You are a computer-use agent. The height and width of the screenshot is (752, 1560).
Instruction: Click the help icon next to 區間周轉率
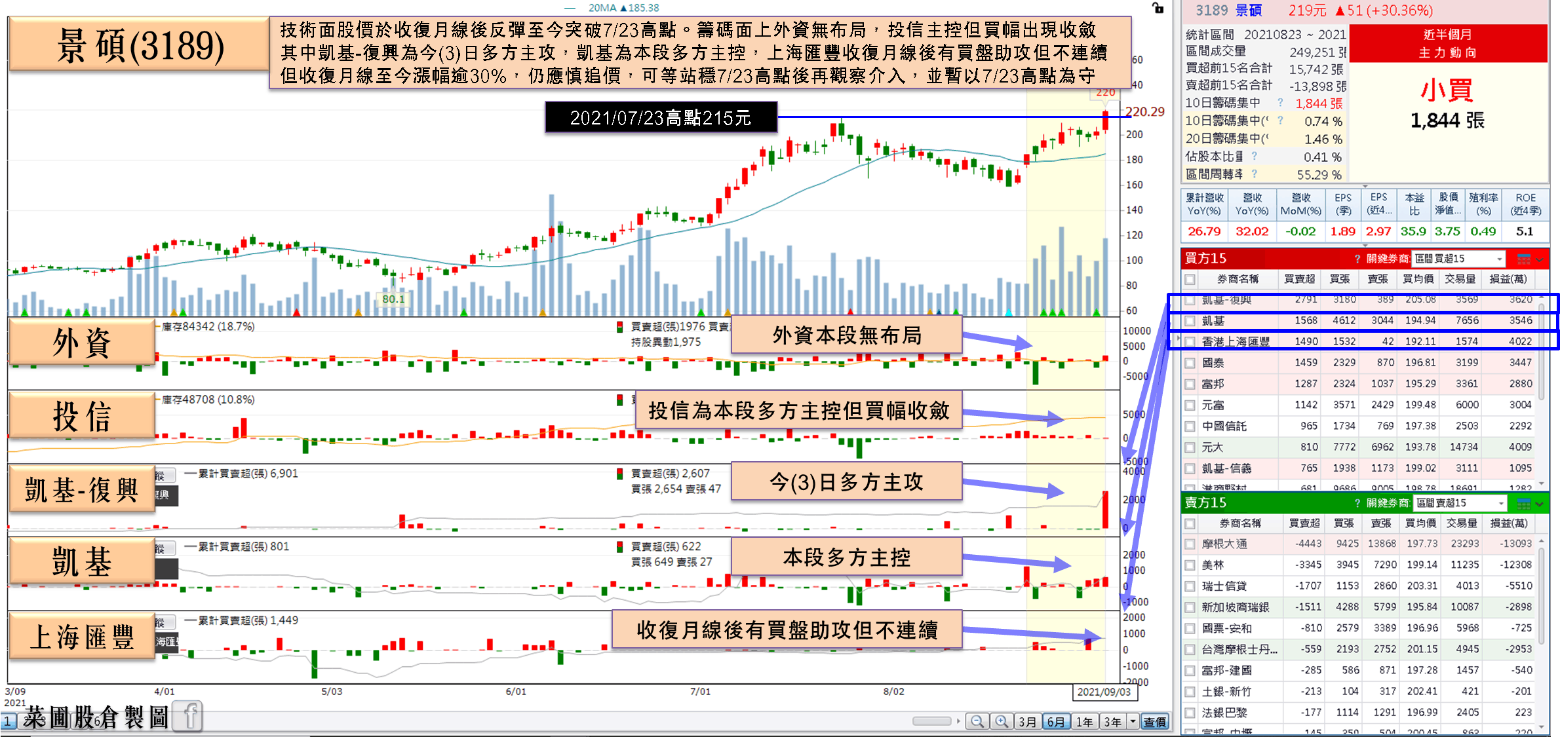pos(1254,174)
